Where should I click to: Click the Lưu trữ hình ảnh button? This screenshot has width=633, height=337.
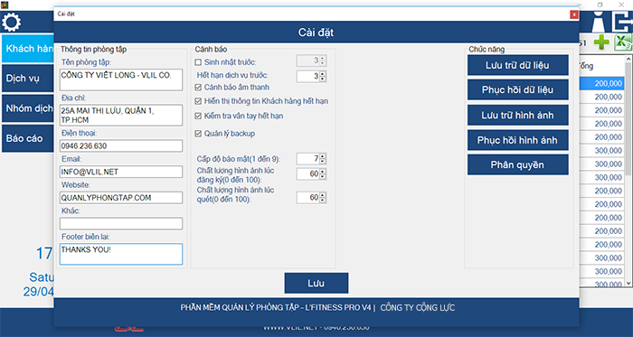[x=518, y=116]
